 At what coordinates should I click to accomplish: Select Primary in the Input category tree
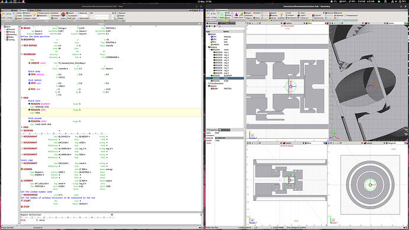click(11, 32)
